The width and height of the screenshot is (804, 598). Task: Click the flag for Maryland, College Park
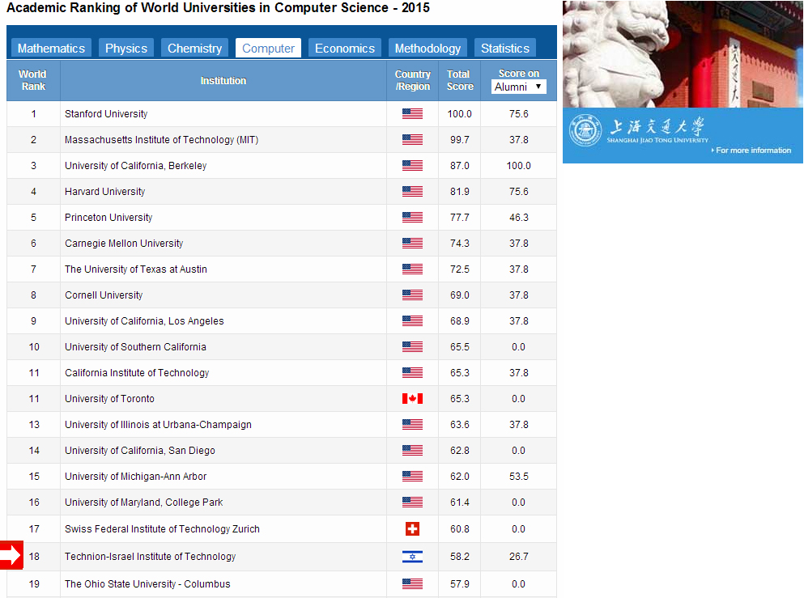[412, 503]
